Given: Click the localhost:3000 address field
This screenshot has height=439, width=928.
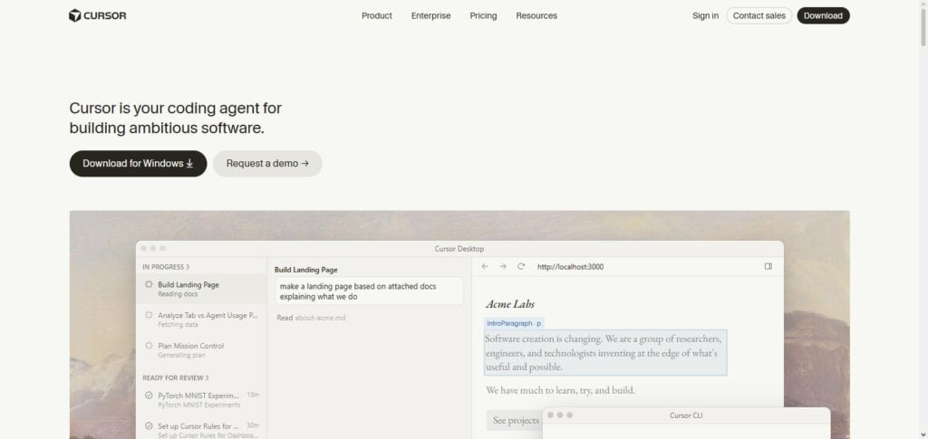Looking at the screenshot, I should pyautogui.click(x=571, y=267).
